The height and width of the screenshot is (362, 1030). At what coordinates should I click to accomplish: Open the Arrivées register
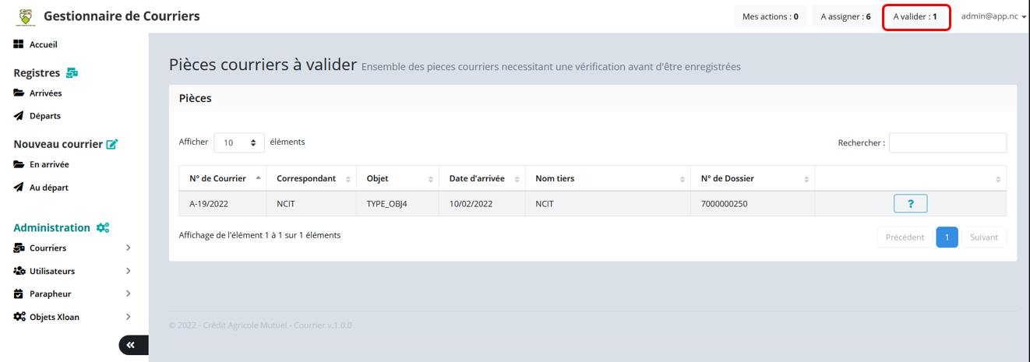(45, 93)
